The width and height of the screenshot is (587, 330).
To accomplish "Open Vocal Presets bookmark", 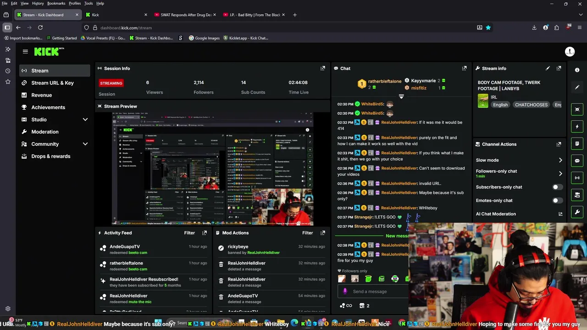I will pyautogui.click(x=103, y=38).
